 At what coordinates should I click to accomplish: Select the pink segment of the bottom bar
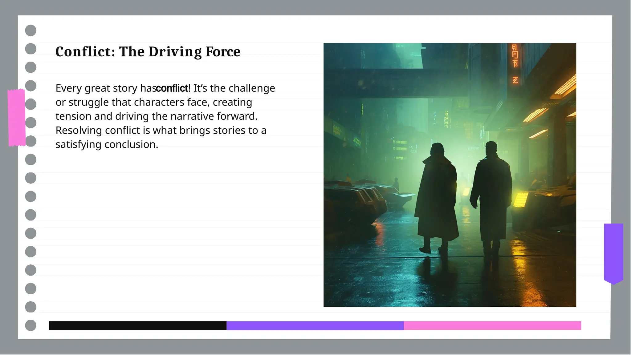492,325
